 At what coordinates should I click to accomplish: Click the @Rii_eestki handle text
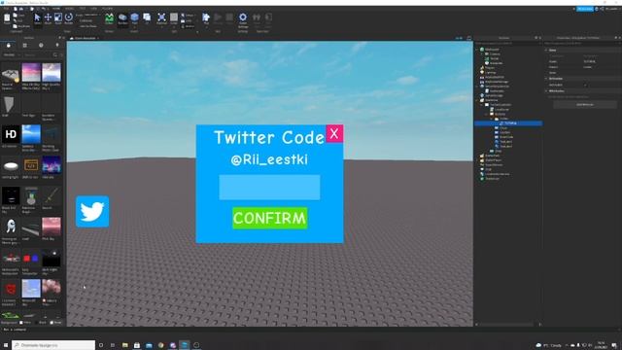(x=269, y=159)
